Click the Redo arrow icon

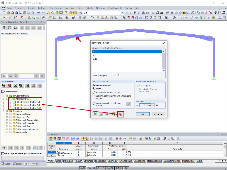(43, 13)
